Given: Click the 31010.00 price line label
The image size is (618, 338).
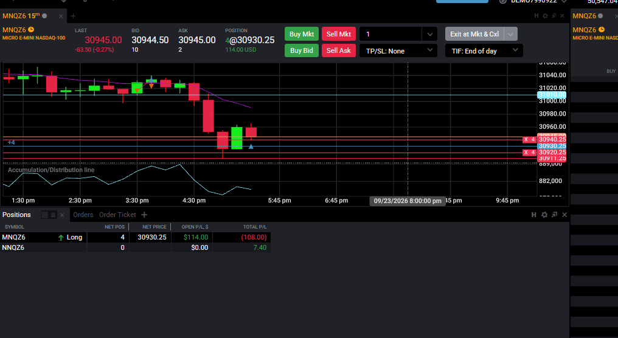Looking at the screenshot, I should (552, 95).
